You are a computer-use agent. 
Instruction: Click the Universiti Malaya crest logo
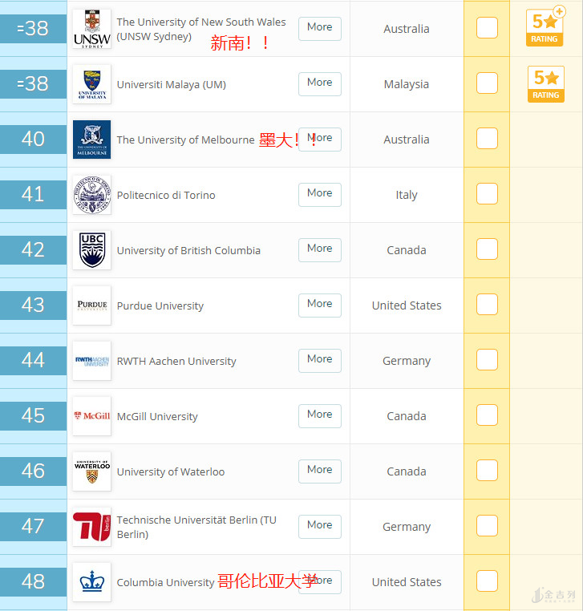coord(92,84)
